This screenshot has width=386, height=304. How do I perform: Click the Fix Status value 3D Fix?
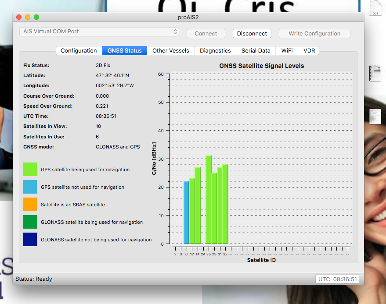(103, 65)
